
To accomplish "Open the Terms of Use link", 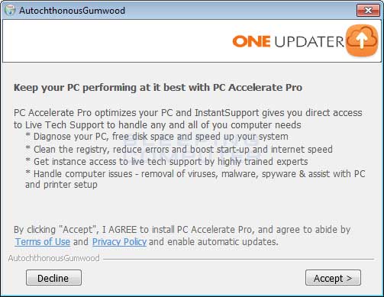I will [43, 241].
